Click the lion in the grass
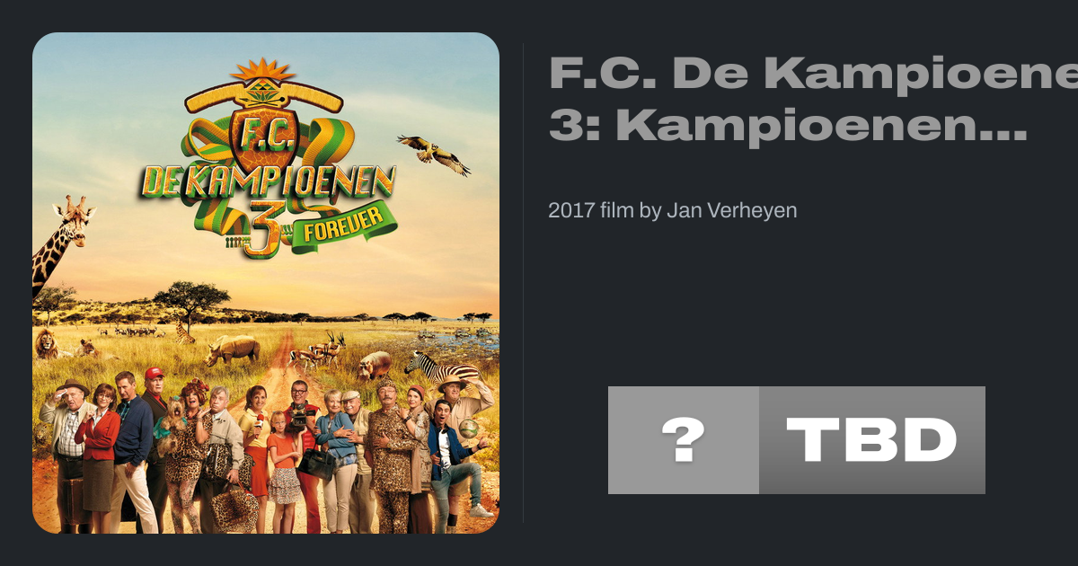The image size is (1078, 566). tap(46, 342)
